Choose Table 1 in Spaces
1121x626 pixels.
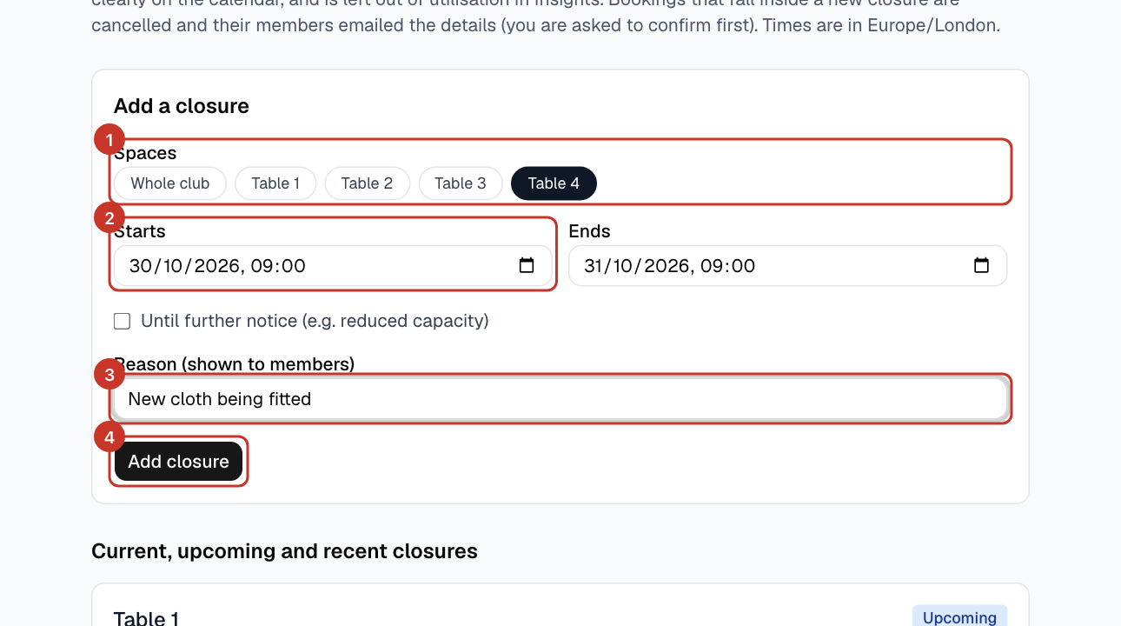(x=275, y=183)
